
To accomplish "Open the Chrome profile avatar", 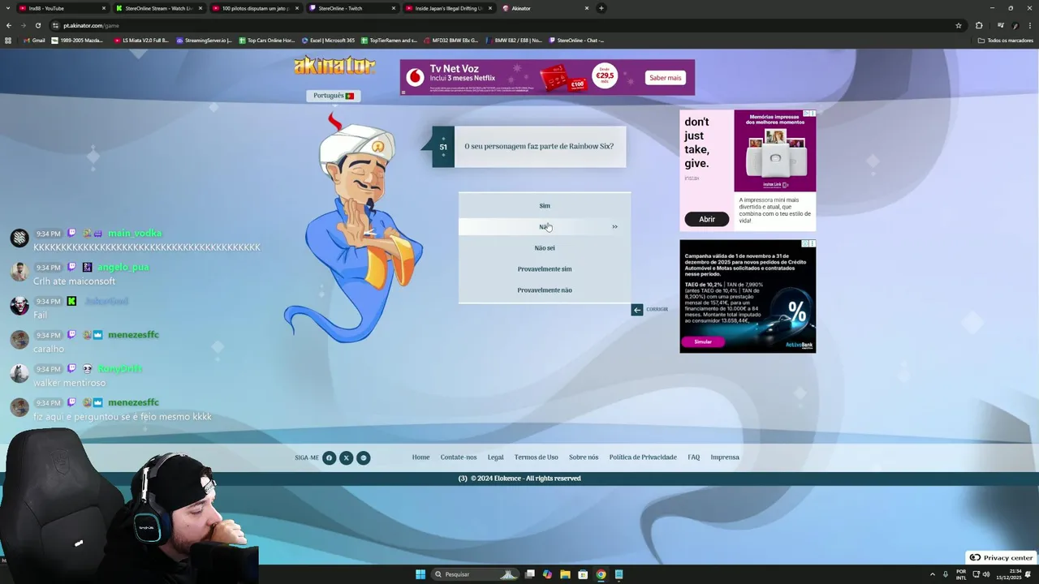I will [x=1015, y=25].
